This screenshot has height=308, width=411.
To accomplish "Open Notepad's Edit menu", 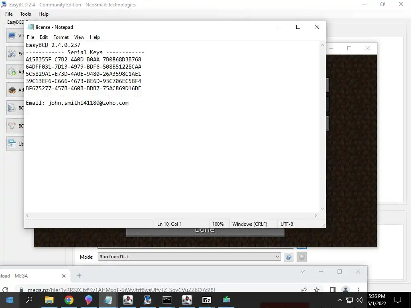I will (x=43, y=37).
